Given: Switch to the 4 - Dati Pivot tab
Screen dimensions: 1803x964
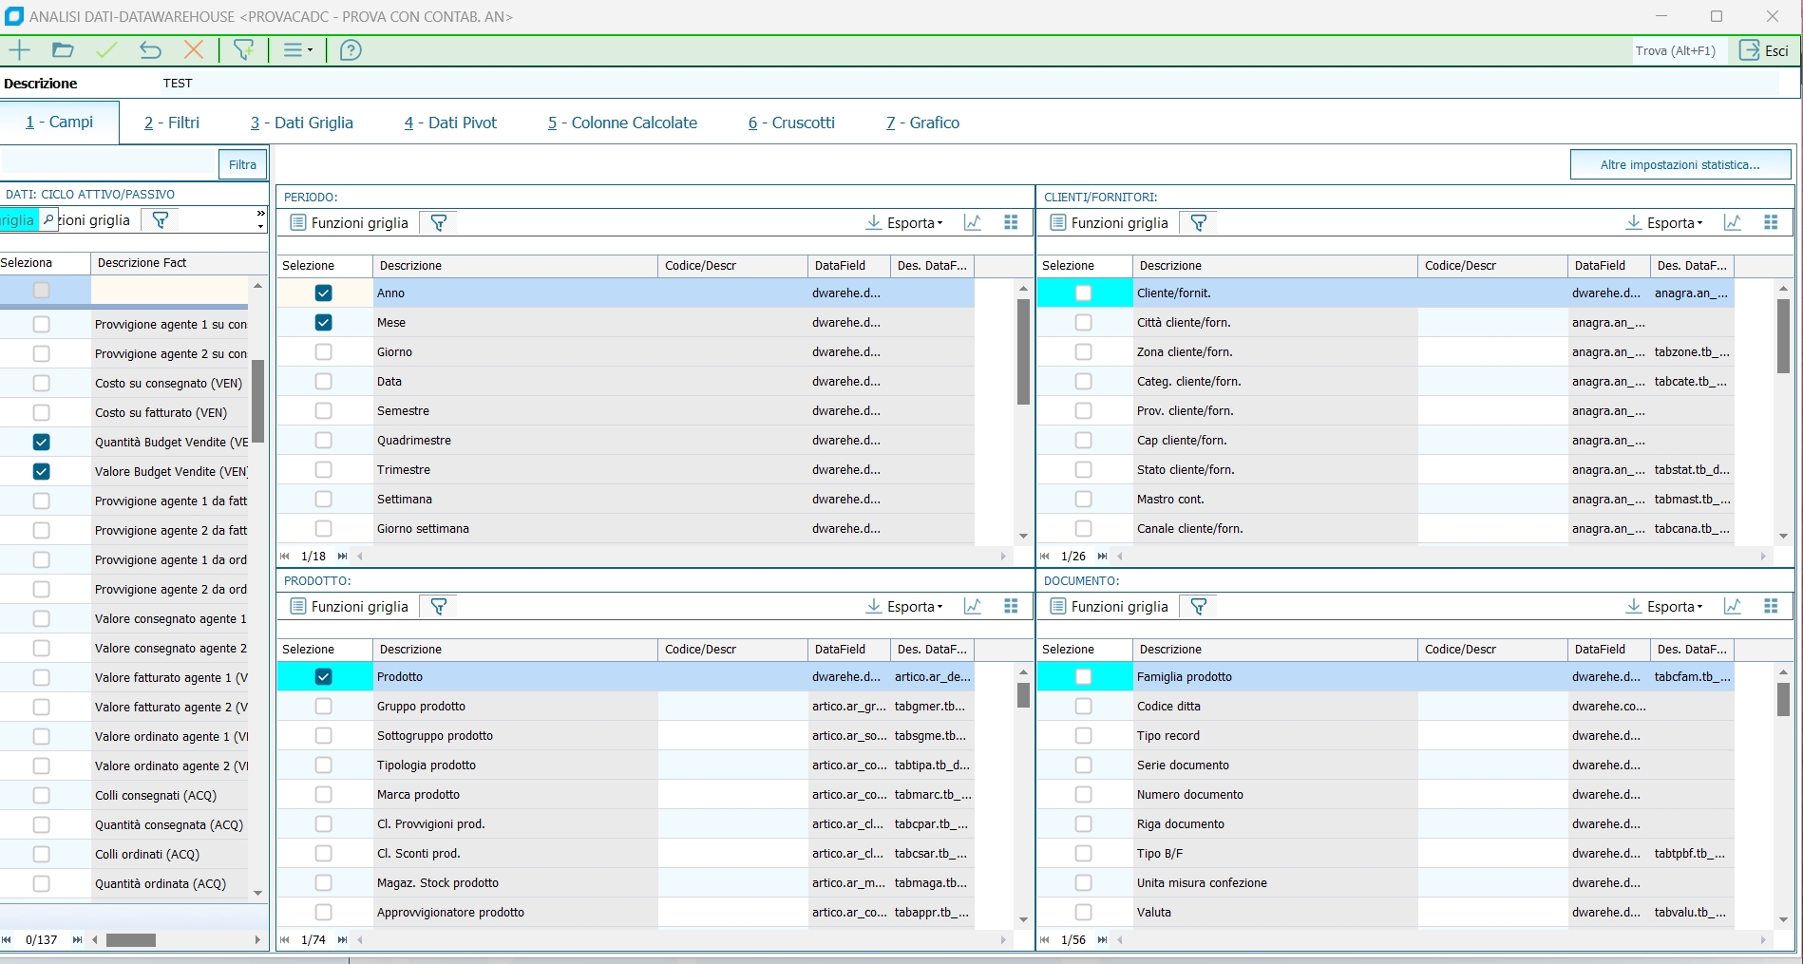Looking at the screenshot, I should [x=450, y=123].
